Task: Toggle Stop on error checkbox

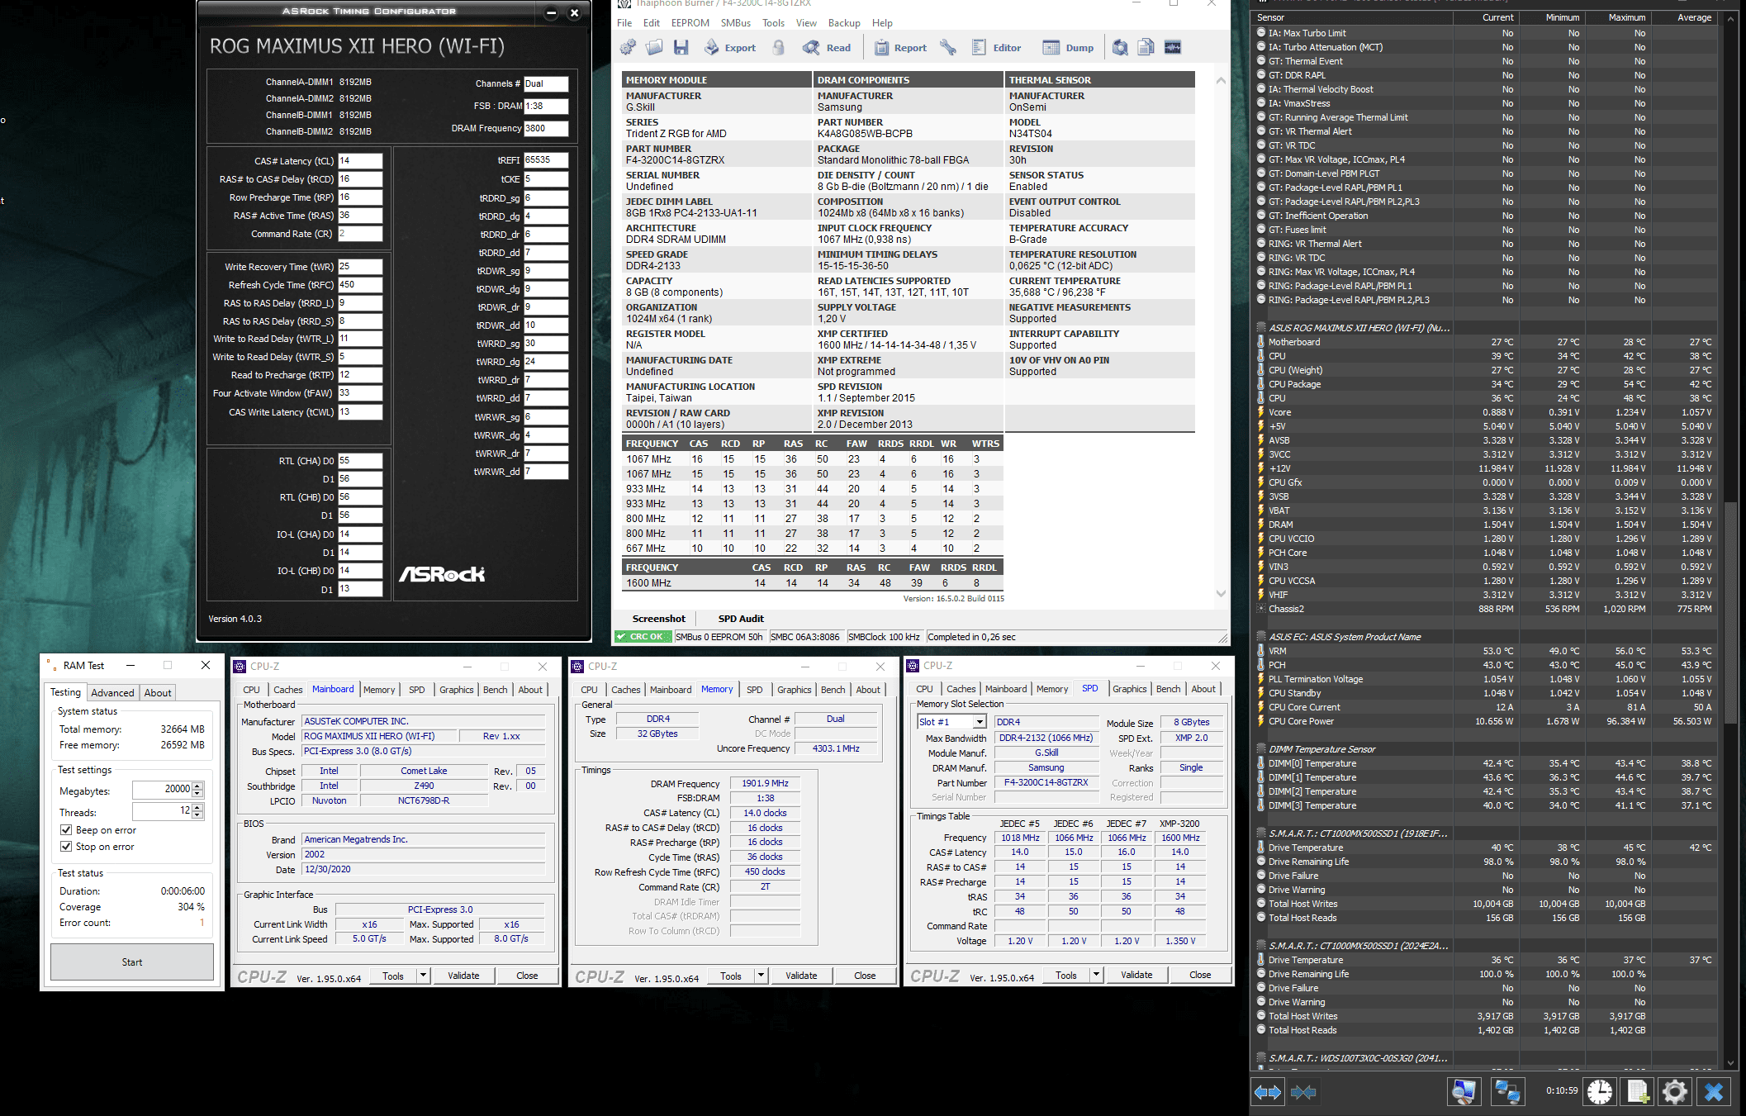Action: pyautogui.click(x=66, y=847)
